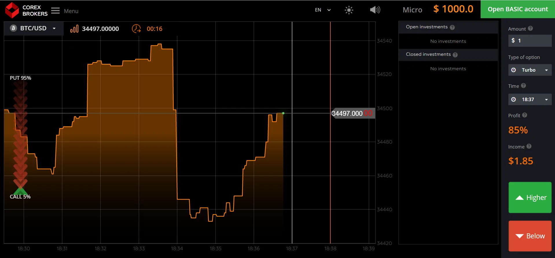Click the $1.85 income value
The width and height of the screenshot is (555, 258).
coord(521,161)
